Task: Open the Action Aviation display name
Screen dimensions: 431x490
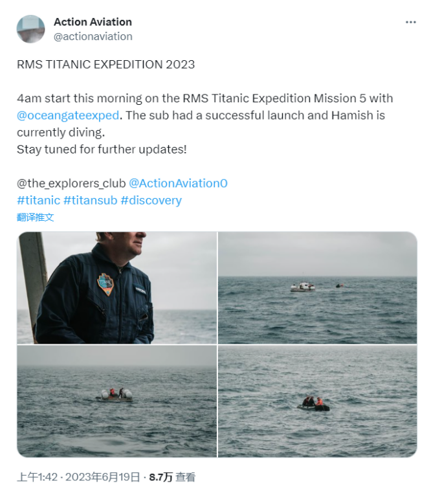Action: pyautogui.click(x=93, y=22)
